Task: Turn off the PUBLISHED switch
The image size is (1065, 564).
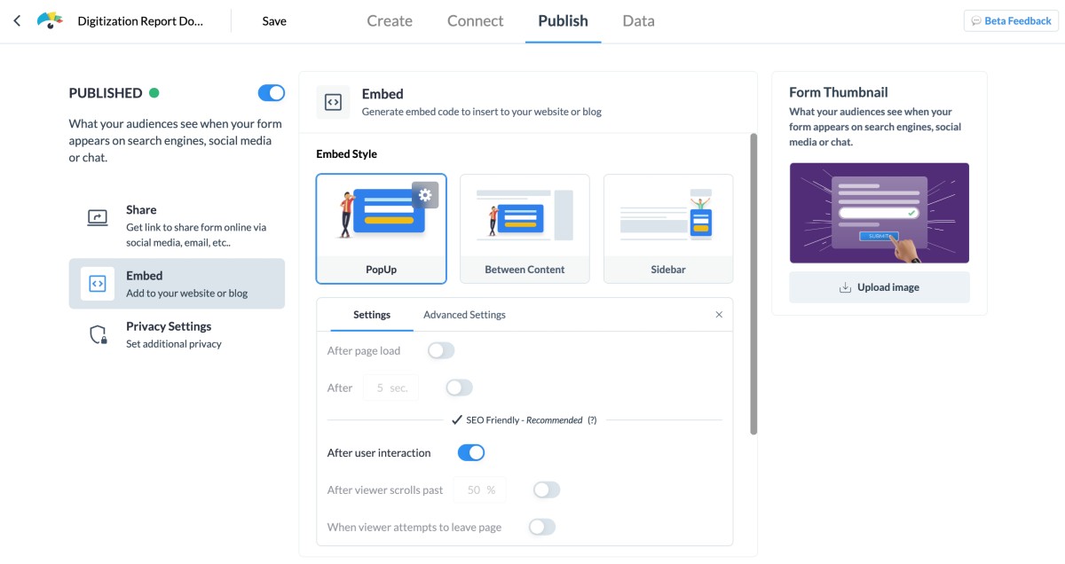Action: (x=271, y=92)
